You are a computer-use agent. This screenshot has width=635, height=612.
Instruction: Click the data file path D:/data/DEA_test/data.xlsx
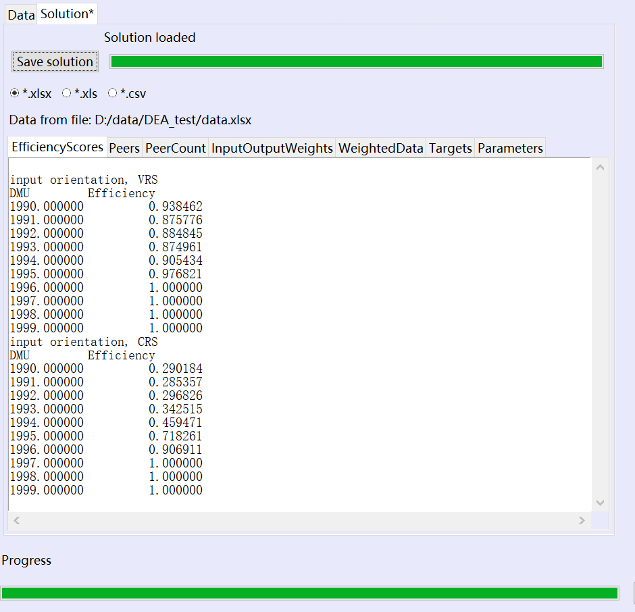point(173,120)
